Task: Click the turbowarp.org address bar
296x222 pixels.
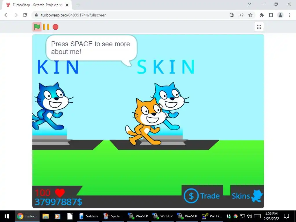Action: pyautogui.click(x=130, y=15)
